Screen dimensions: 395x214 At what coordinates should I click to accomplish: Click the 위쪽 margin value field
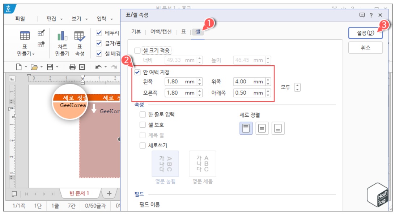(249, 82)
